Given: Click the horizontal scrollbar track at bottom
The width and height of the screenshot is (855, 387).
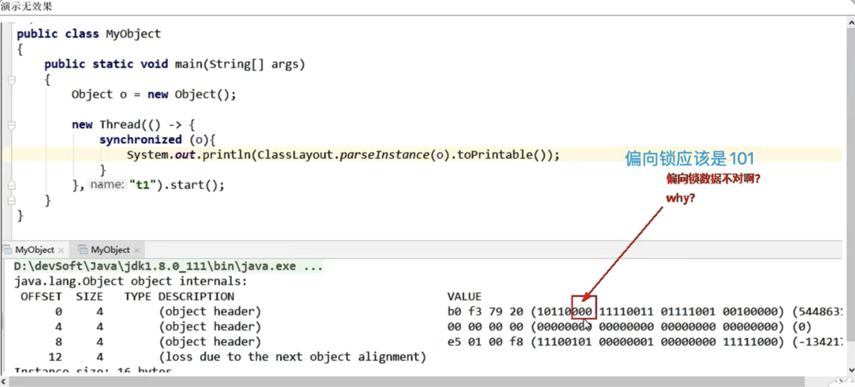Looking at the screenshot, I should coord(407,381).
